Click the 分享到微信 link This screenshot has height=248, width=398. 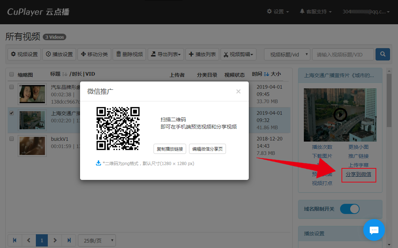[359, 175]
